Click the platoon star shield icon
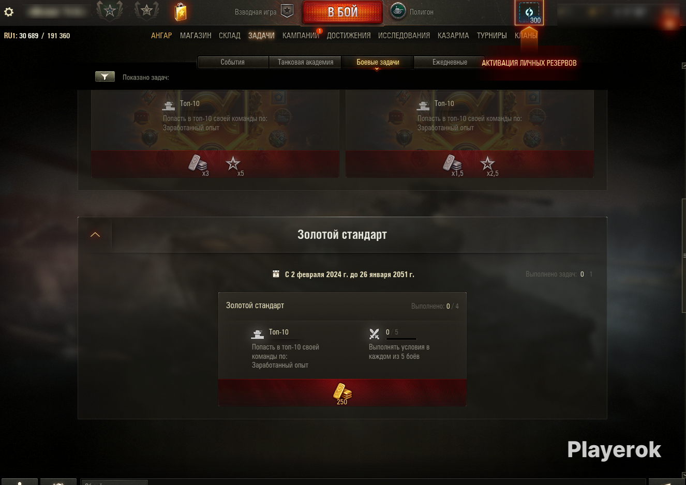The image size is (686, 485). click(287, 11)
